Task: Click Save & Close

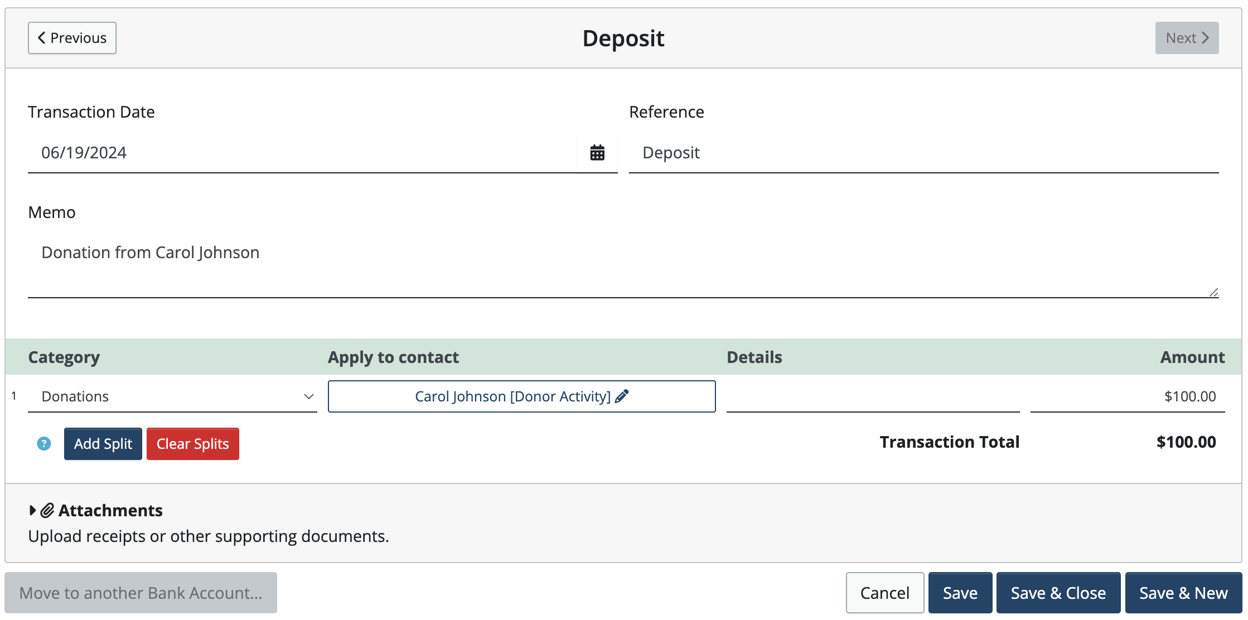Action: click(1058, 593)
